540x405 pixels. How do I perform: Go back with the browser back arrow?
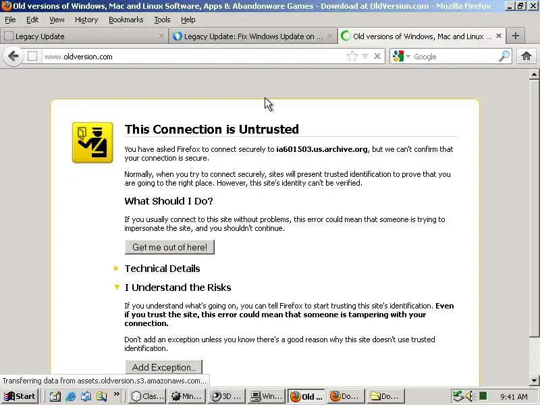[13, 56]
